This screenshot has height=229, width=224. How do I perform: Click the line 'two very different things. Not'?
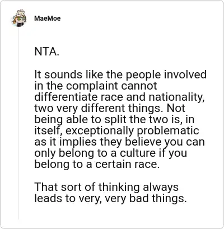(110, 109)
